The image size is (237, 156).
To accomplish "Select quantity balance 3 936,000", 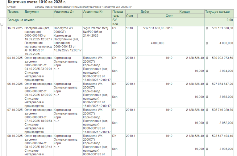I will [226, 149].
